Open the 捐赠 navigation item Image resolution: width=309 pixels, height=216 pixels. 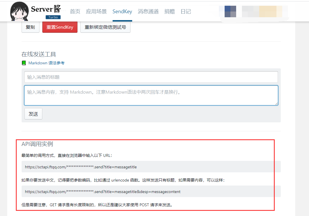(170, 11)
